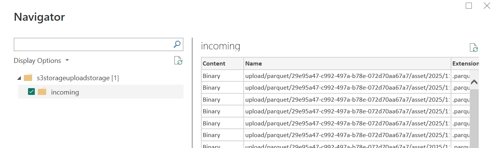Click the s3storageuploadstorage folder icon
Viewport: 493px width, 148px height.
pos(28,78)
